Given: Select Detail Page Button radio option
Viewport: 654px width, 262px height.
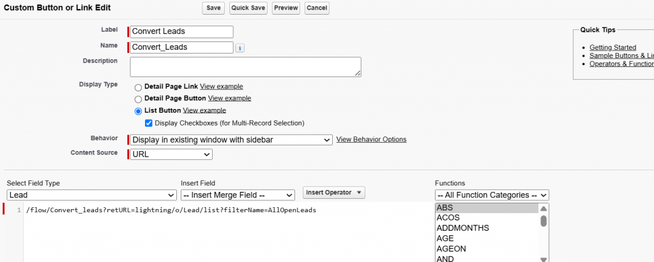Looking at the screenshot, I should tap(138, 99).
